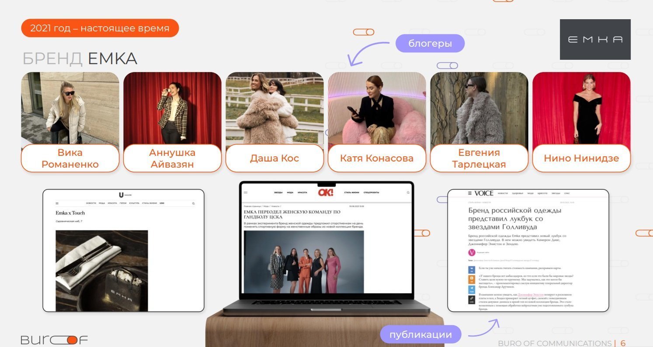Screen dimensions: 653x347
Task: Open Герои in U Magazine menu
Action: 123,203
